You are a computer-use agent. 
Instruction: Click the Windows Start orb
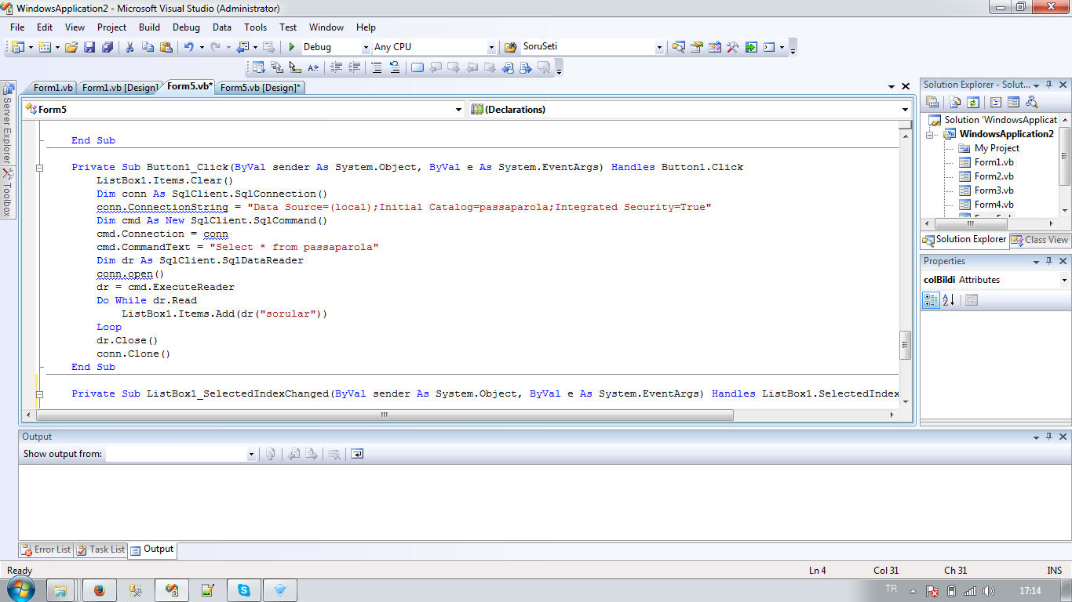[x=21, y=590]
